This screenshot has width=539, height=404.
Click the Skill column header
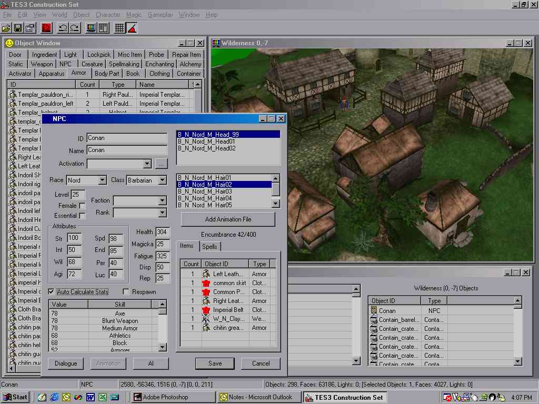[x=119, y=305]
